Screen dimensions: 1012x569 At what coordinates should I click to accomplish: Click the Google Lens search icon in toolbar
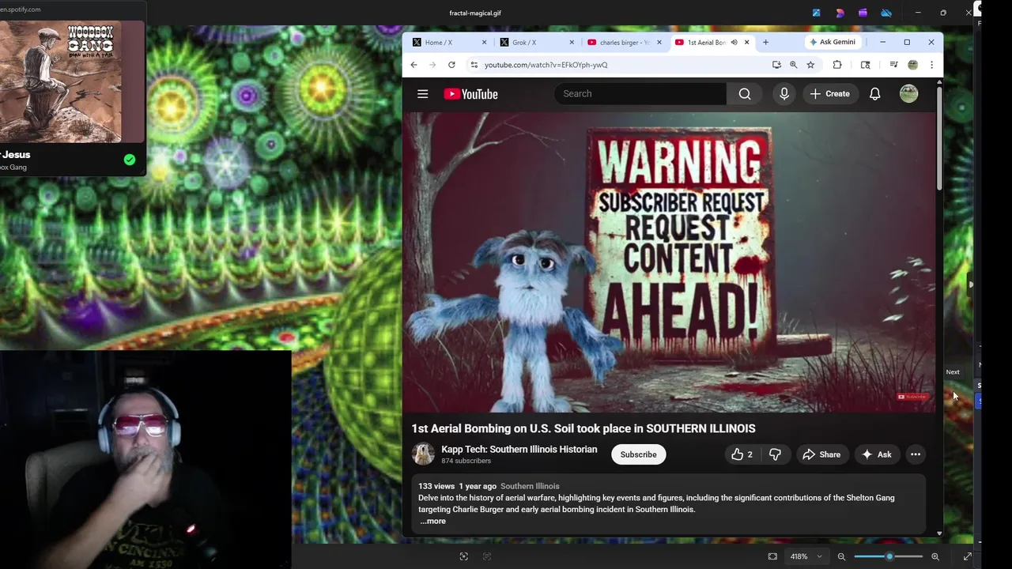coord(866,65)
